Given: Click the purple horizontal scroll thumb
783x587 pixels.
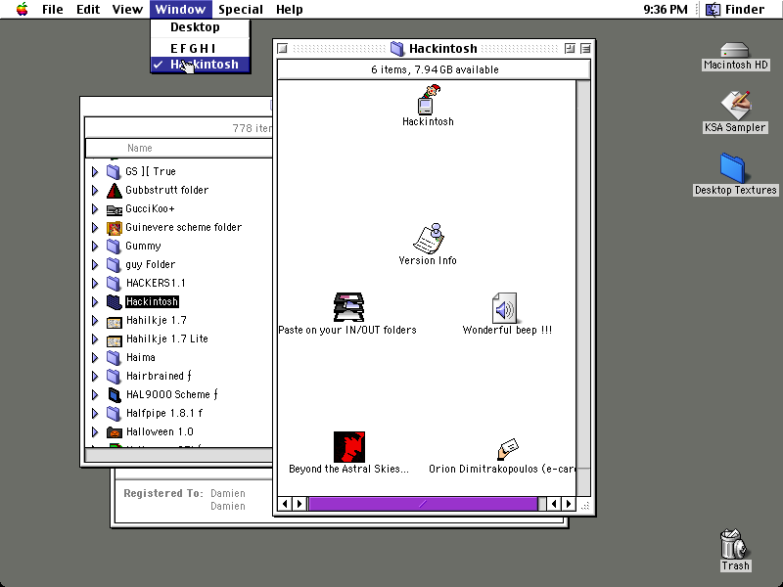Looking at the screenshot, I should click(424, 504).
